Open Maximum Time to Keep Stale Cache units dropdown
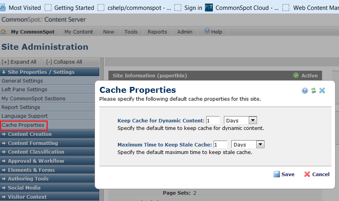 coord(260,144)
